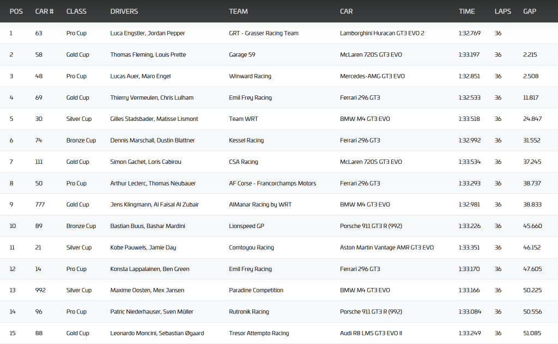Click time 1:32.533
Screen dimensions: 558x344
469,97
